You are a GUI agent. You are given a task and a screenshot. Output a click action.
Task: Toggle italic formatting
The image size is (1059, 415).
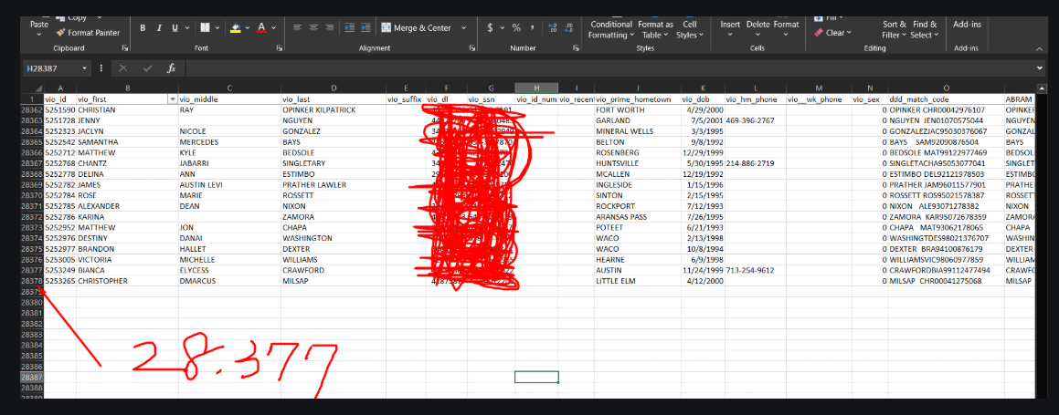tap(159, 28)
